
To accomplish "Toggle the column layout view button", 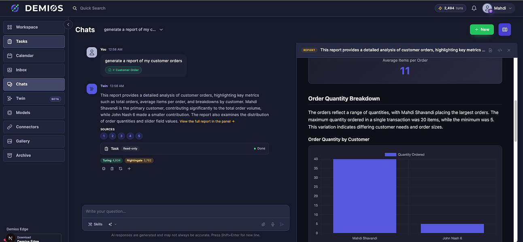I will coord(505,29).
